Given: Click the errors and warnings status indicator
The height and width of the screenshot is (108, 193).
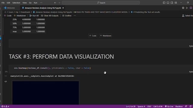Looking at the screenshot, I should 5,106.
